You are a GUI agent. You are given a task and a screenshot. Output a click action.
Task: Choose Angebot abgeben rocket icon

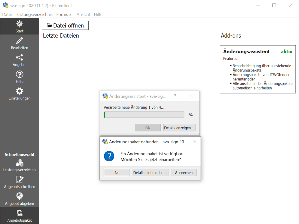tap(19, 196)
